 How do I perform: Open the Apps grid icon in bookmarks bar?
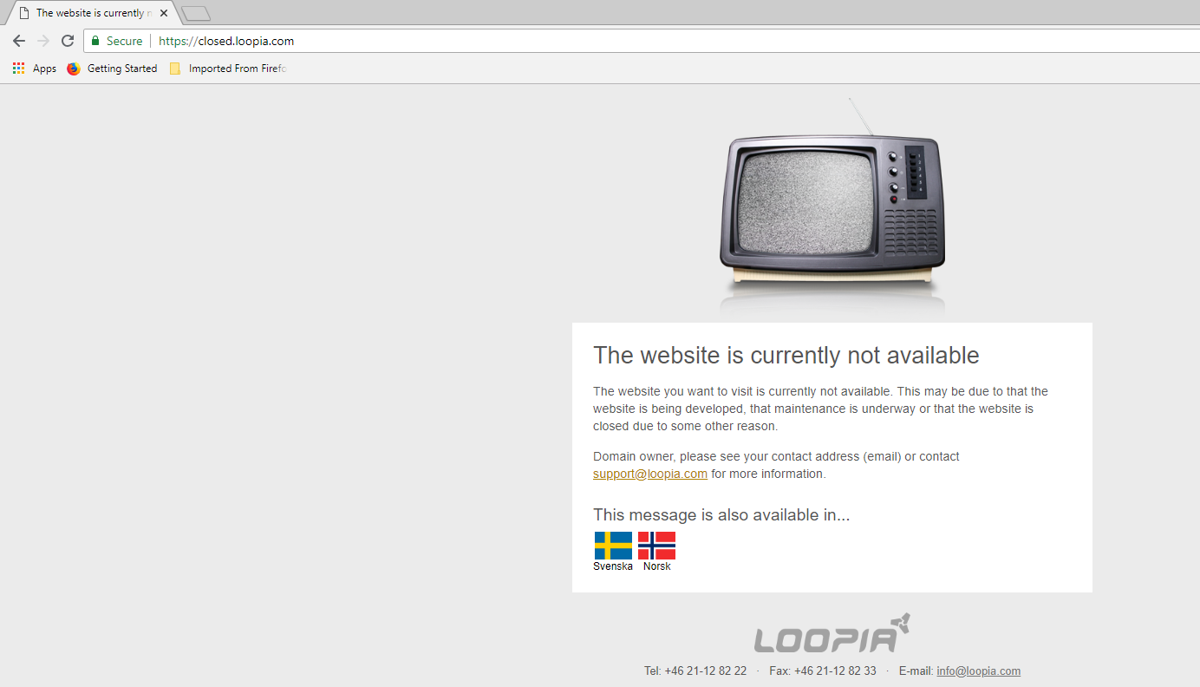19,69
